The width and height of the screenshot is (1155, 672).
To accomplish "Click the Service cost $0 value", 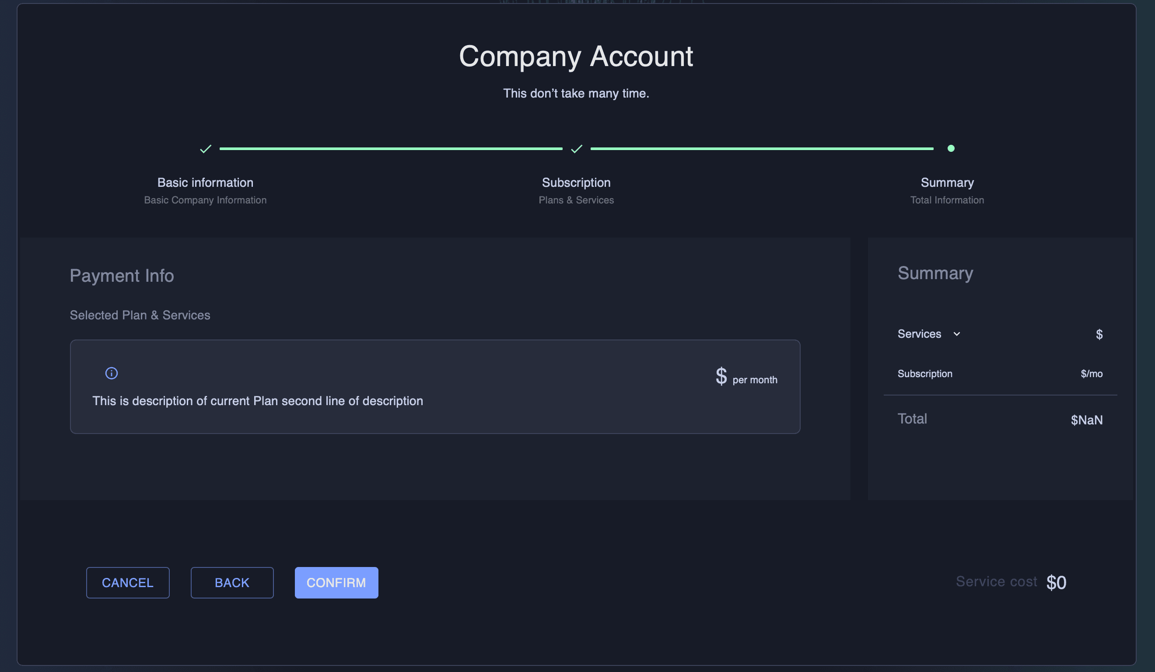I will (x=1056, y=583).
